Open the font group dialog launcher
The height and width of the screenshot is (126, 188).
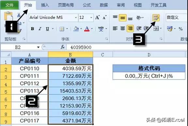(106, 39)
